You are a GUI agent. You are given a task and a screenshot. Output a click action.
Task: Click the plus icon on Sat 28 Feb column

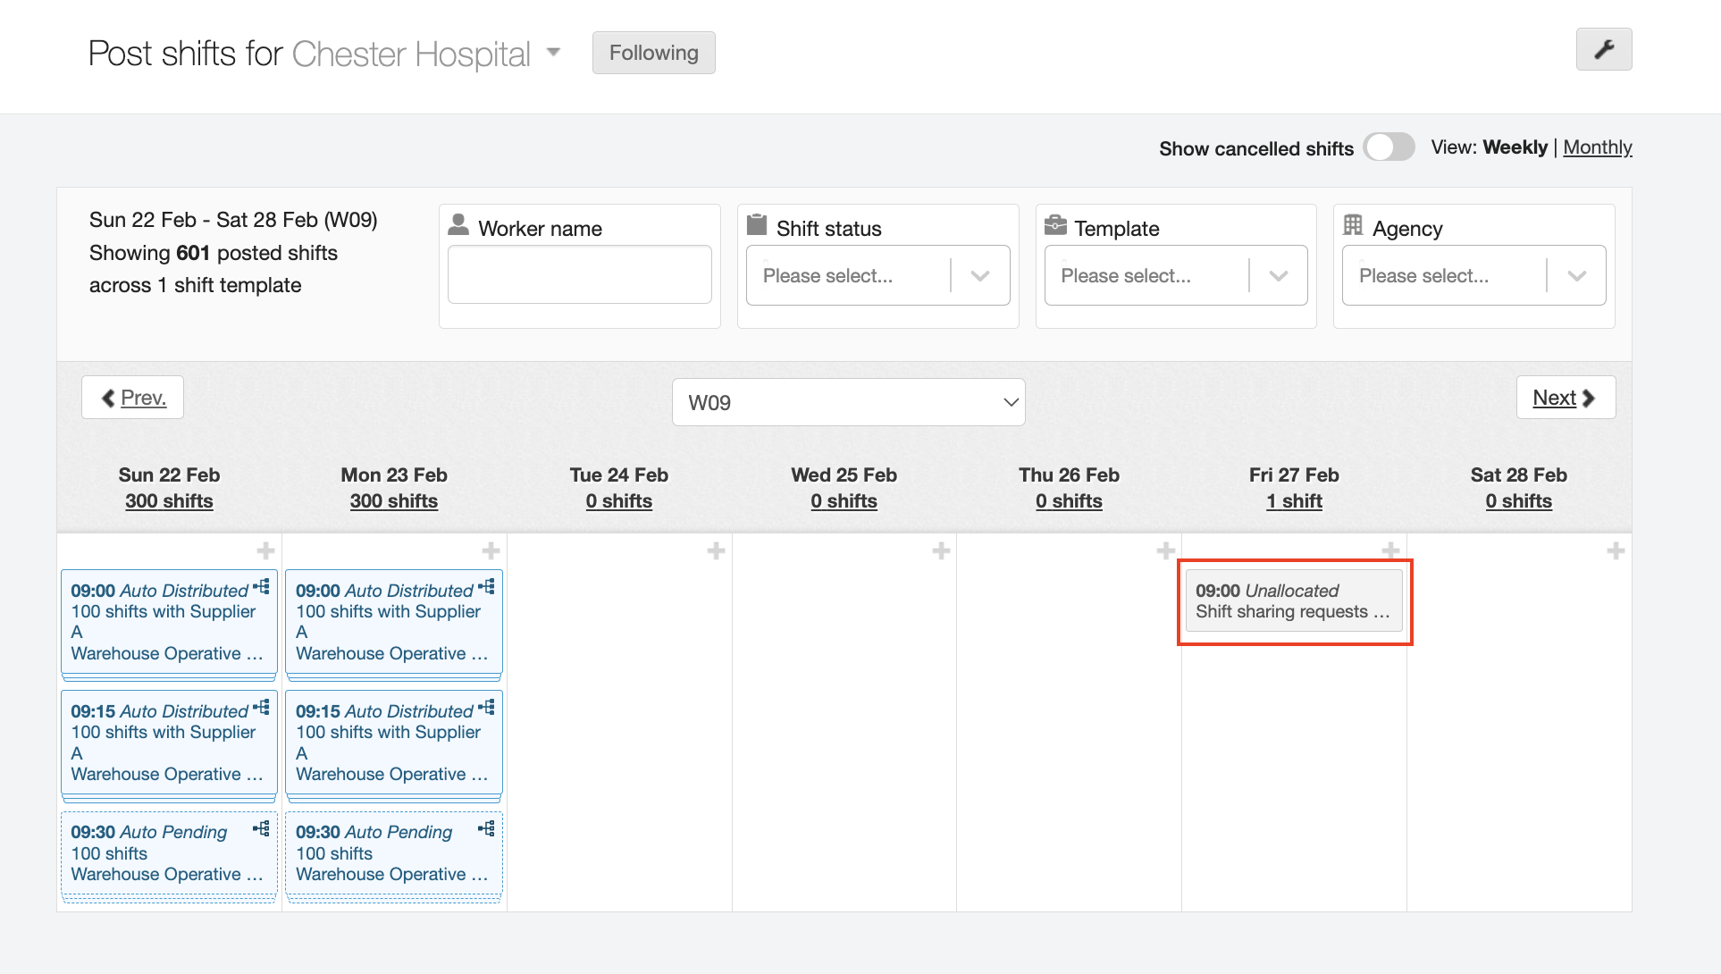tap(1615, 550)
